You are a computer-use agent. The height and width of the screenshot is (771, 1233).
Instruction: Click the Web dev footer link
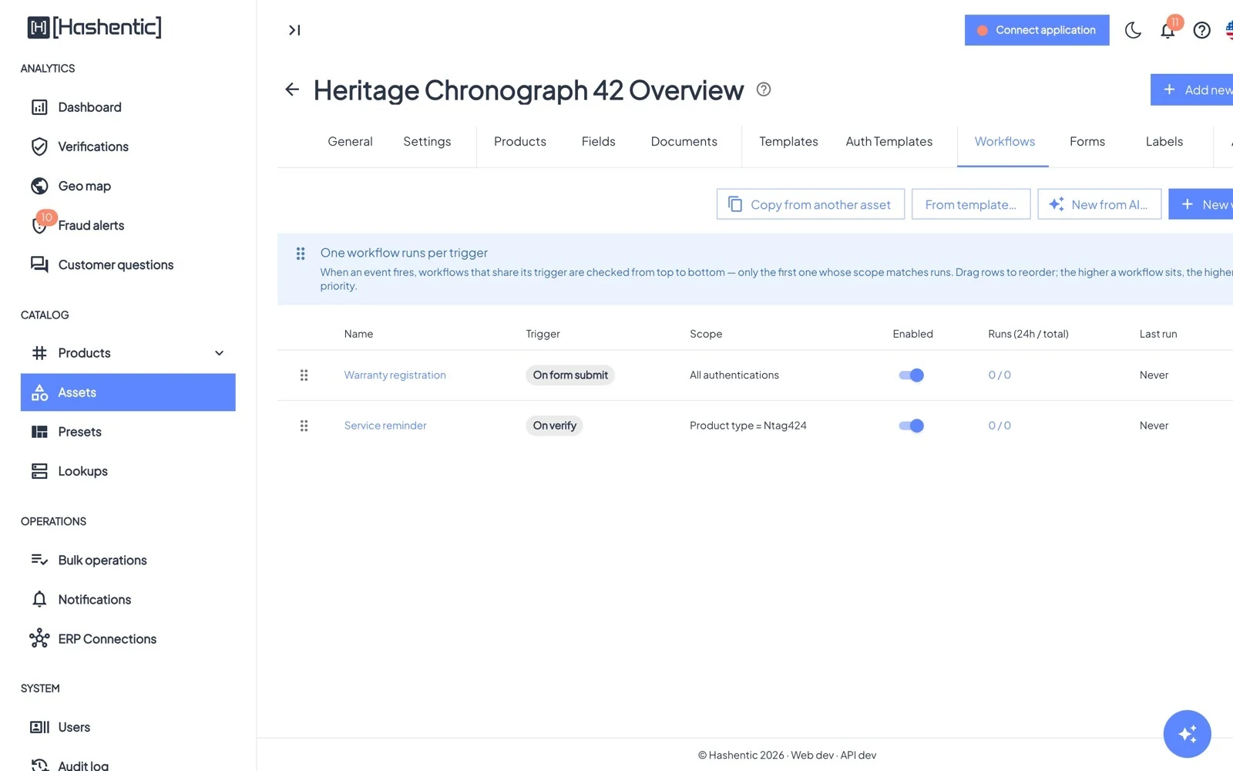coord(812,756)
